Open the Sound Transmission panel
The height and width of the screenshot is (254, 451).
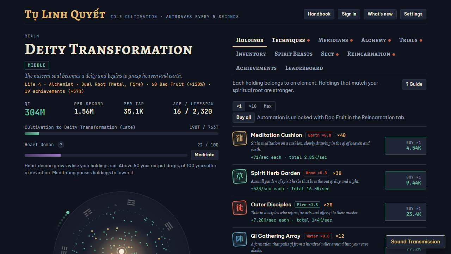point(415,242)
